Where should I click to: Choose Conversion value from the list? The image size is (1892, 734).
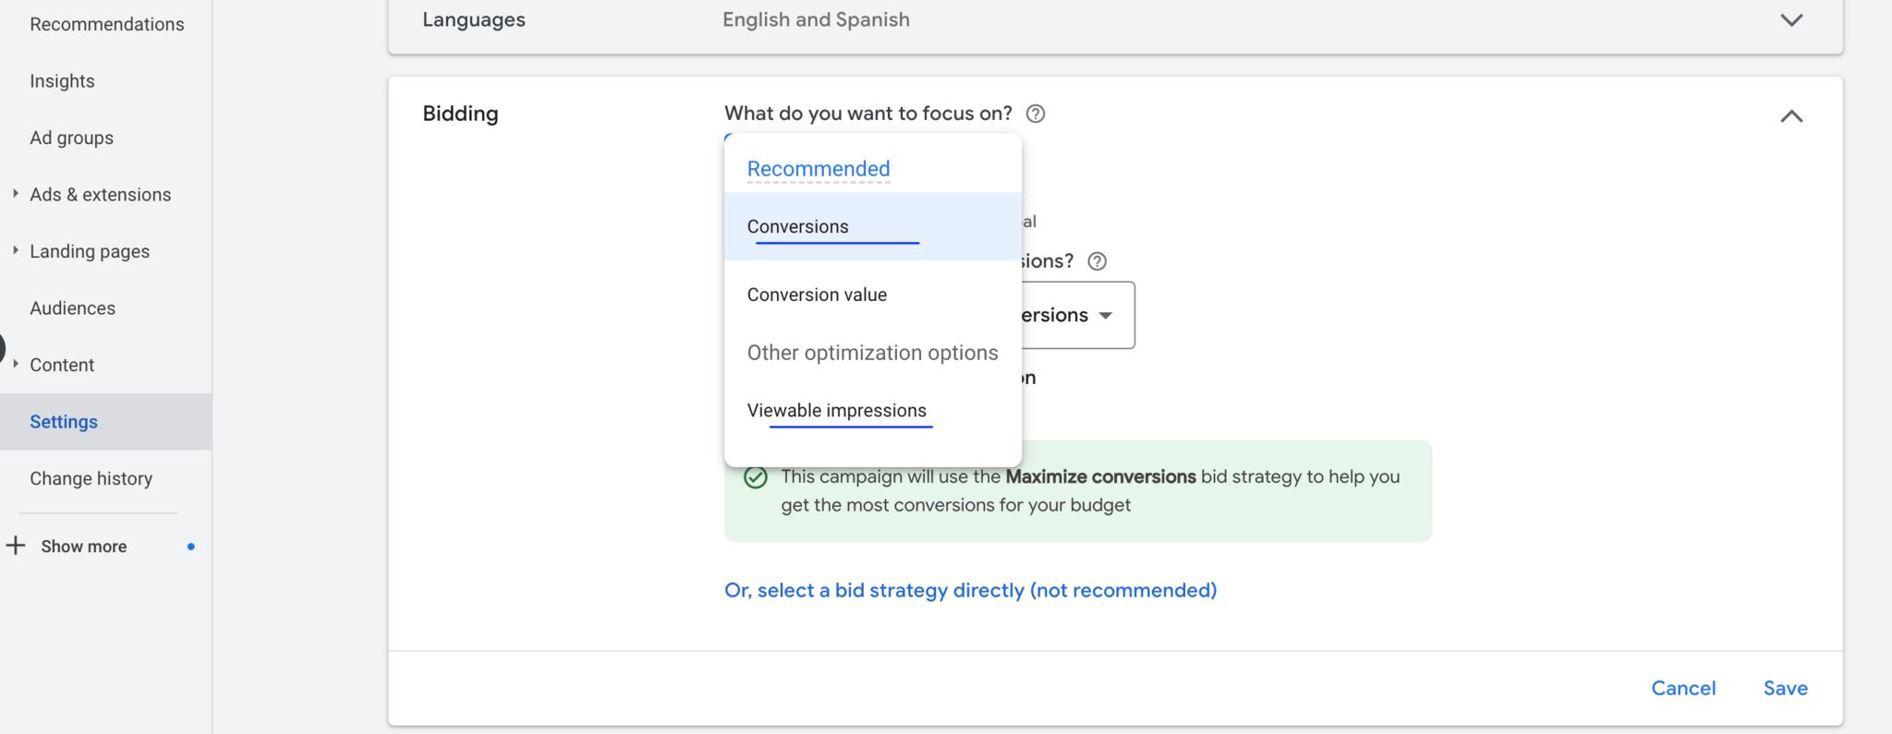click(817, 295)
